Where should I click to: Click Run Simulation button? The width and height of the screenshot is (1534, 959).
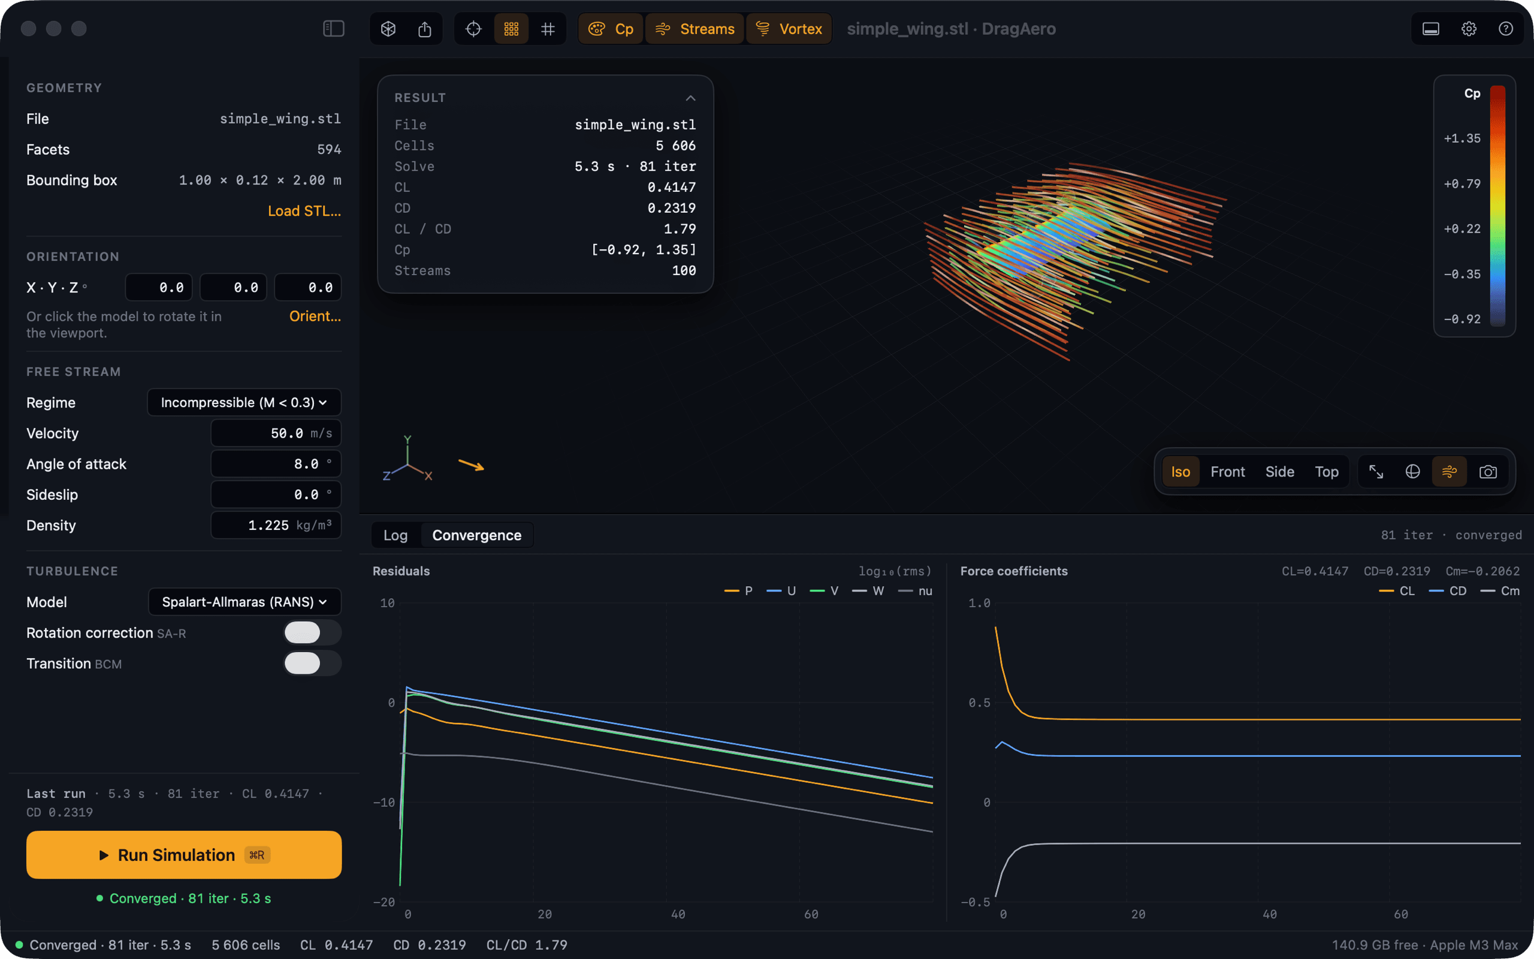[184, 854]
